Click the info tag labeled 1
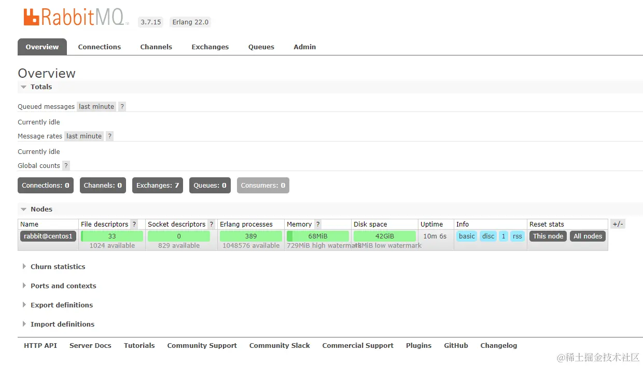Image resolution: width=643 pixels, height=366 pixels. 504,236
